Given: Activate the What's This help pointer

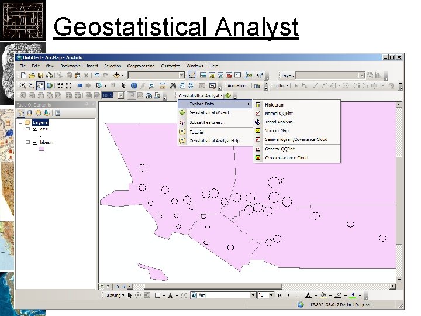Looking at the screenshot, I should tap(259, 75).
